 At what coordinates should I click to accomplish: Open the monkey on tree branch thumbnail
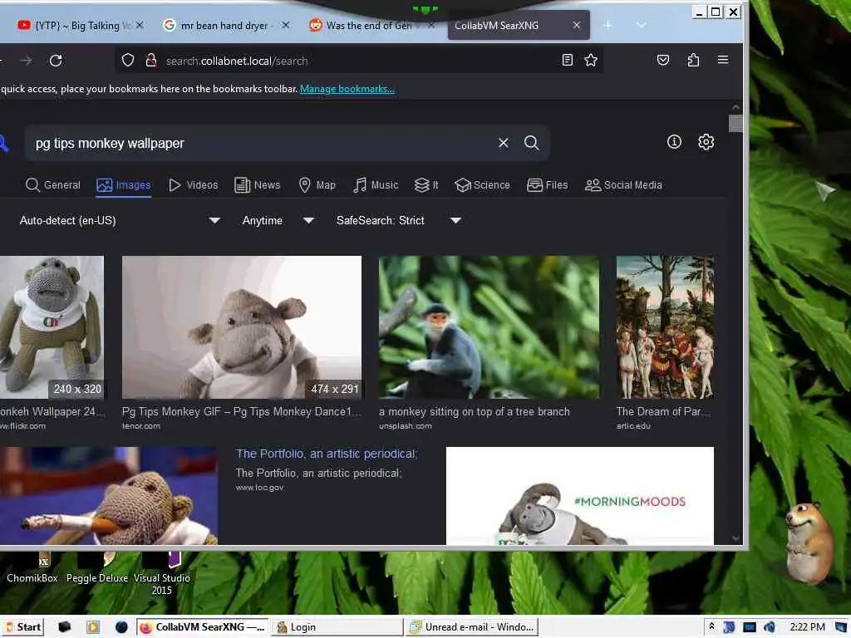pos(489,327)
